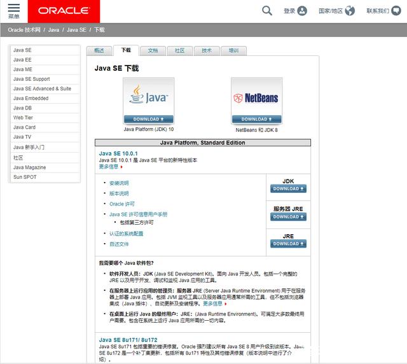Switch to the 培训 tab
This screenshot has width=407, height=364.
[233, 51]
